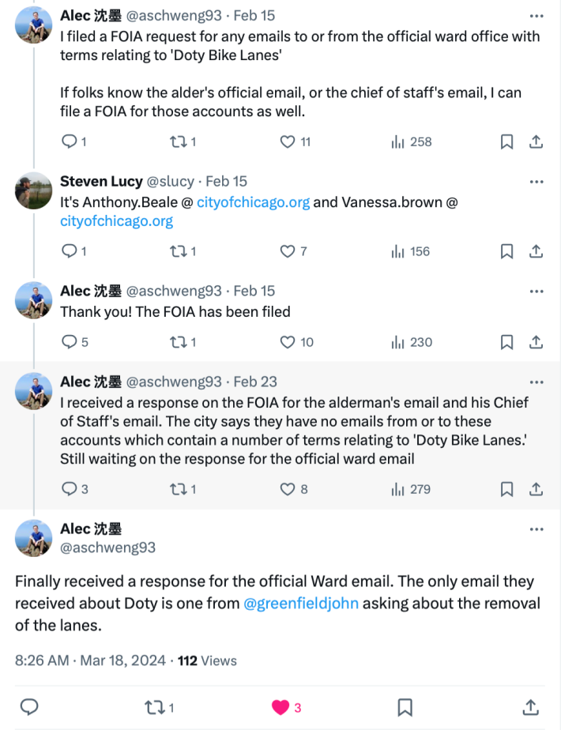Click Steven Lucy's profile avatar
561x730 pixels.
(34, 191)
